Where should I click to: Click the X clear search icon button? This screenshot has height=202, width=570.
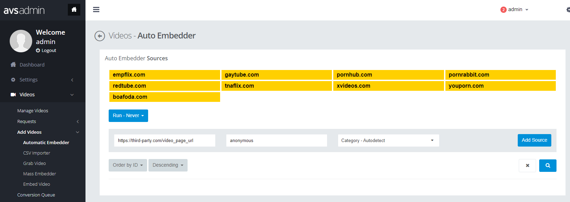point(527,166)
